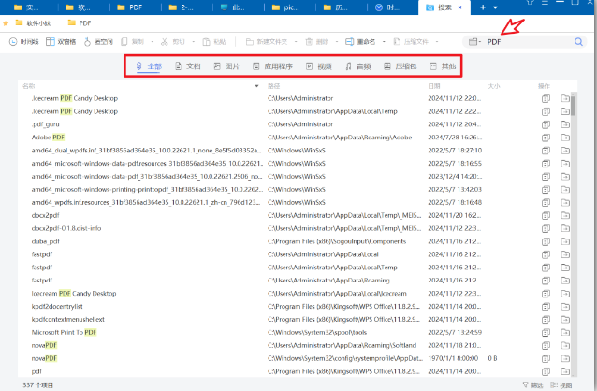Click the 筛选 filter funnel icon in status bar
The image size is (597, 391).
click(x=526, y=384)
